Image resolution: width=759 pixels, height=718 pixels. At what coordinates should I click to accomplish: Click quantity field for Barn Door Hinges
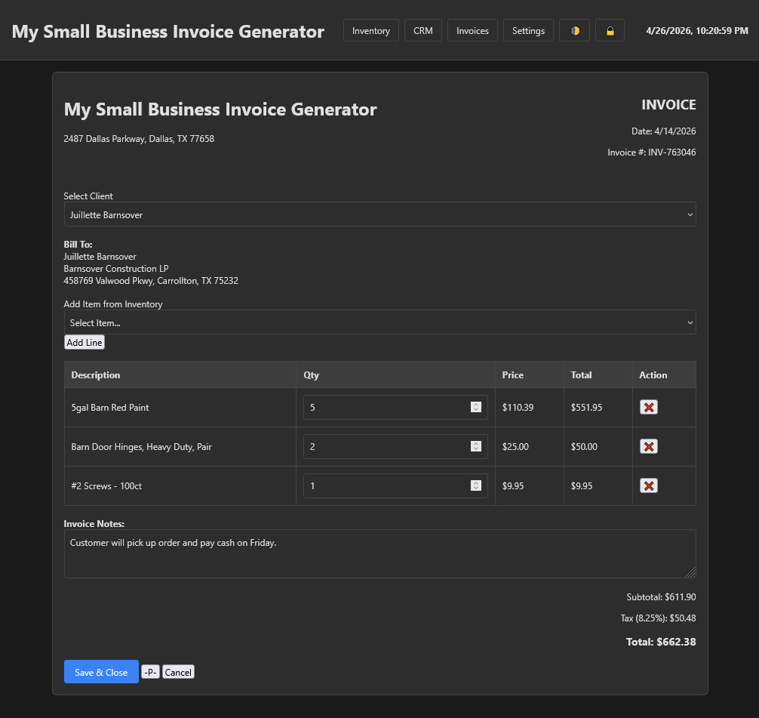tap(395, 447)
